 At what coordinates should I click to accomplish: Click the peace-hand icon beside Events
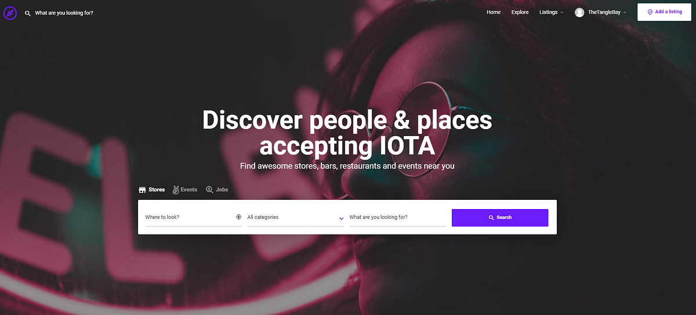point(176,190)
